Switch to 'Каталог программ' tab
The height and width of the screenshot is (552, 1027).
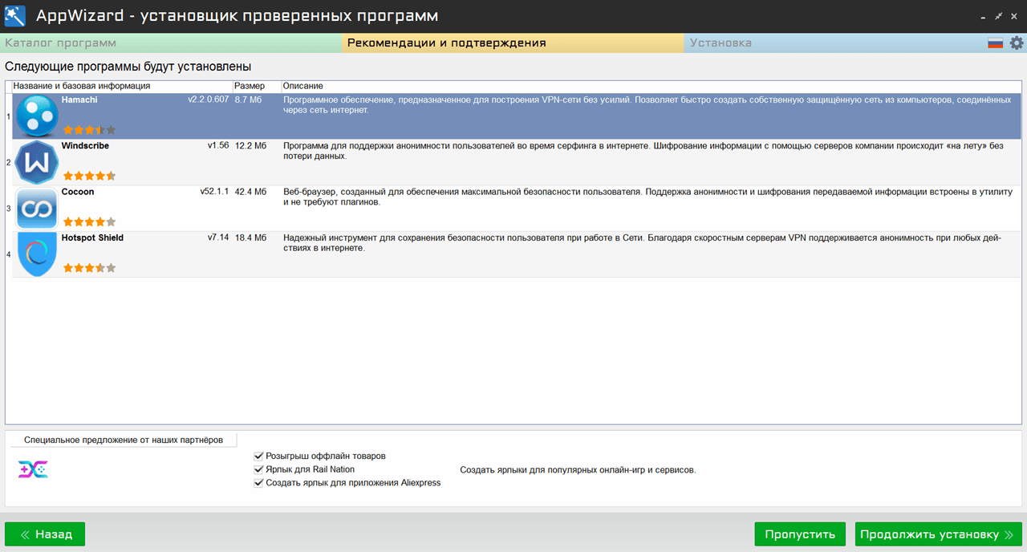[172, 43]
